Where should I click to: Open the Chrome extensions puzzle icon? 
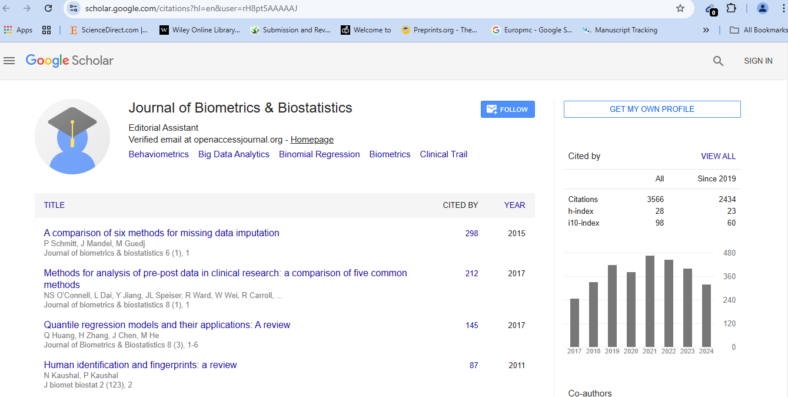point(731,8)
